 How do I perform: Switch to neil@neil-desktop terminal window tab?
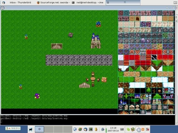[x=88, y=2]
